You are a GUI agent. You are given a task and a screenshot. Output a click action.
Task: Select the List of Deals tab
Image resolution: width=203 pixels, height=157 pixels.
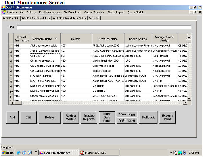pos(11,18)
